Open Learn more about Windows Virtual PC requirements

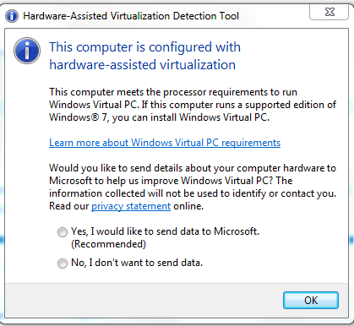click(x=165, y=143)
